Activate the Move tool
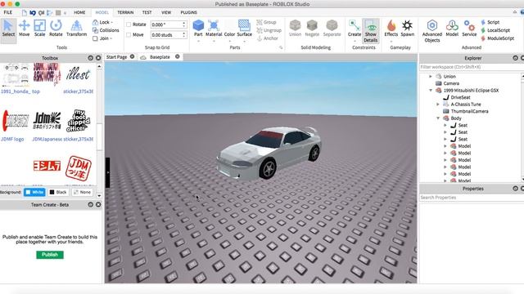The image size is (524, 294). click(24, 29)
